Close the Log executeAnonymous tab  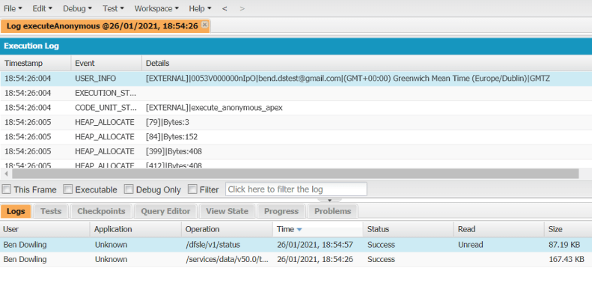pos(204,25)
